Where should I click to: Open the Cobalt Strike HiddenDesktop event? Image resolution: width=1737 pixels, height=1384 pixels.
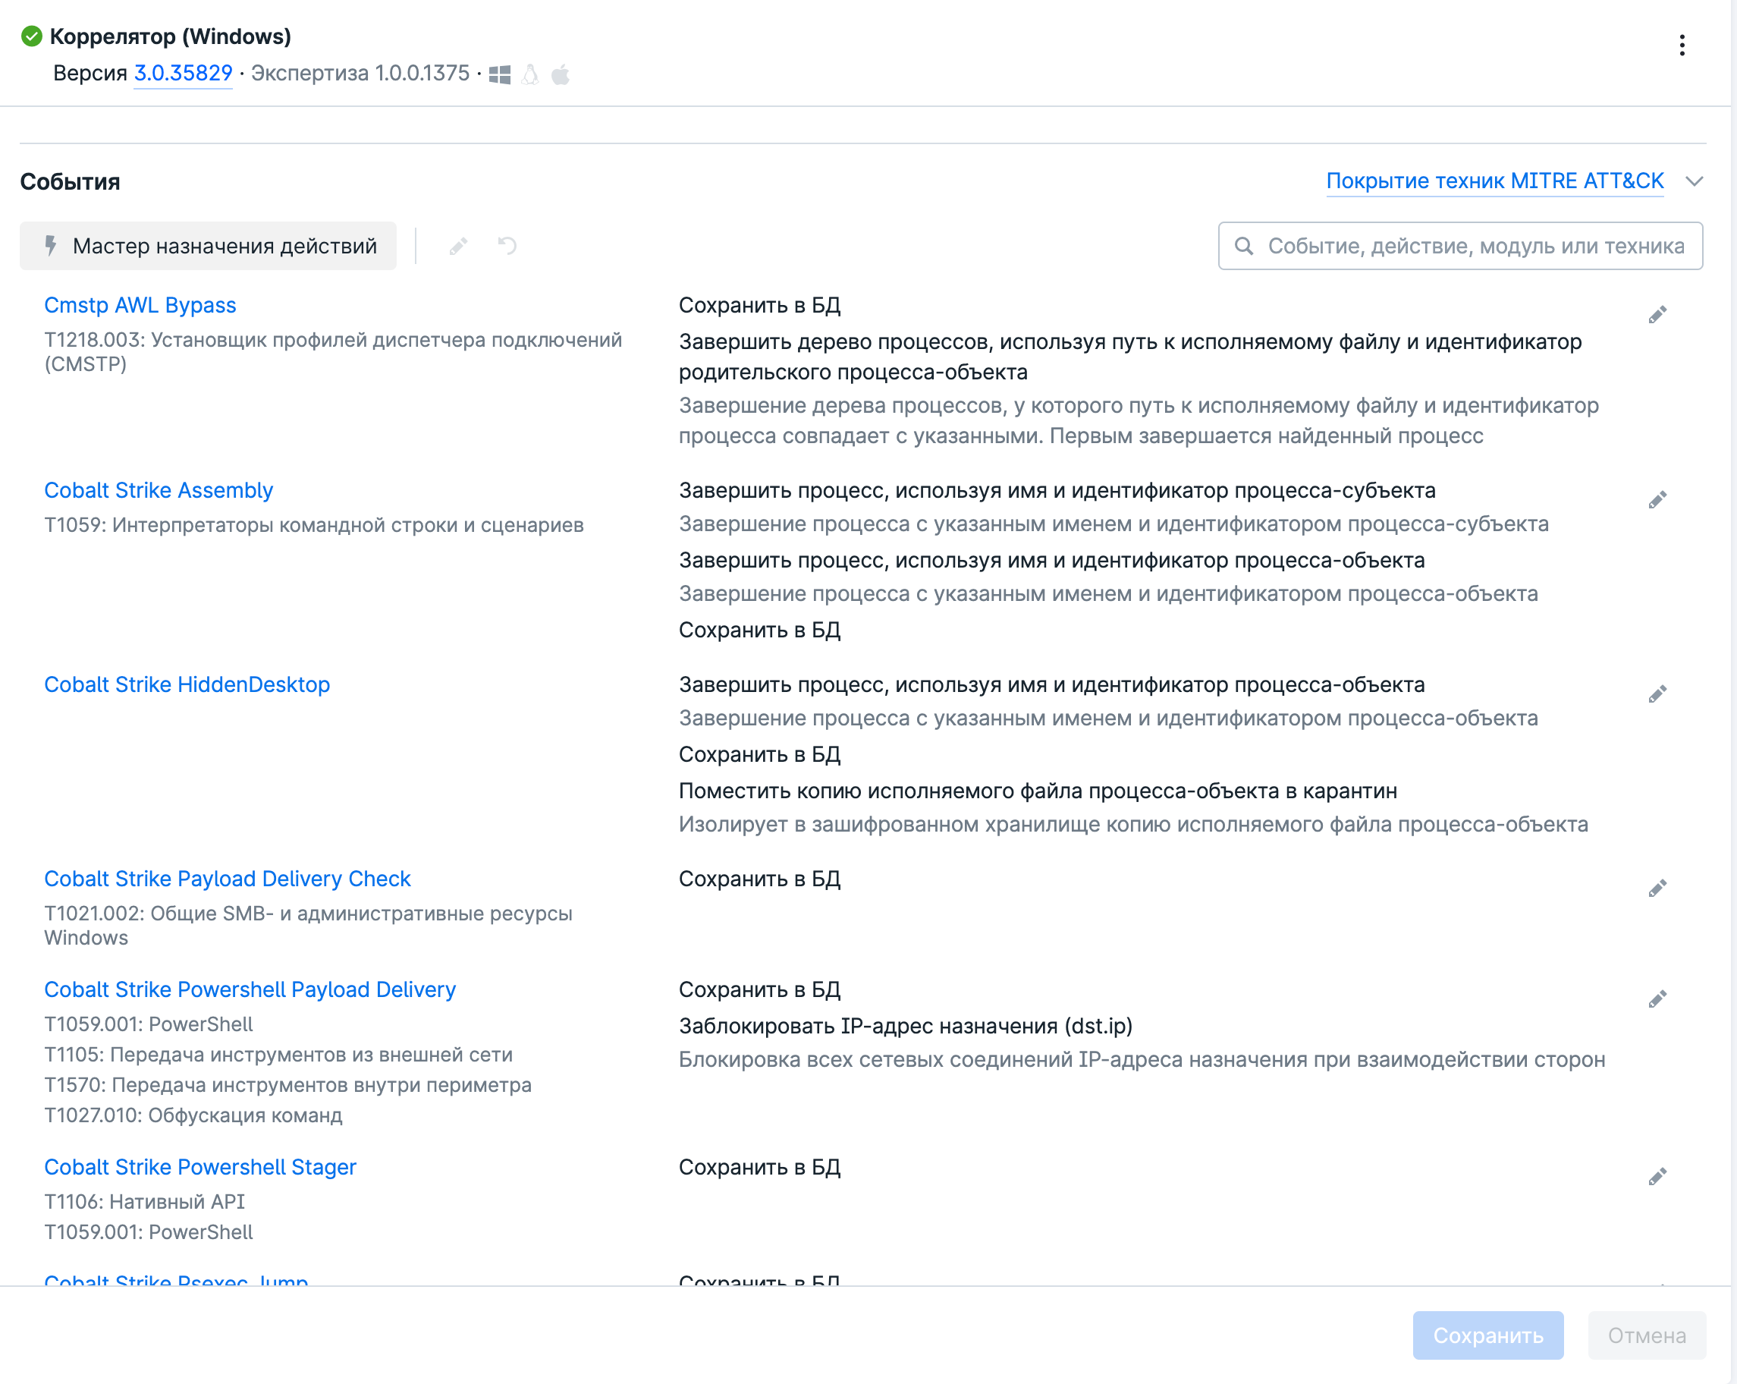187,684
